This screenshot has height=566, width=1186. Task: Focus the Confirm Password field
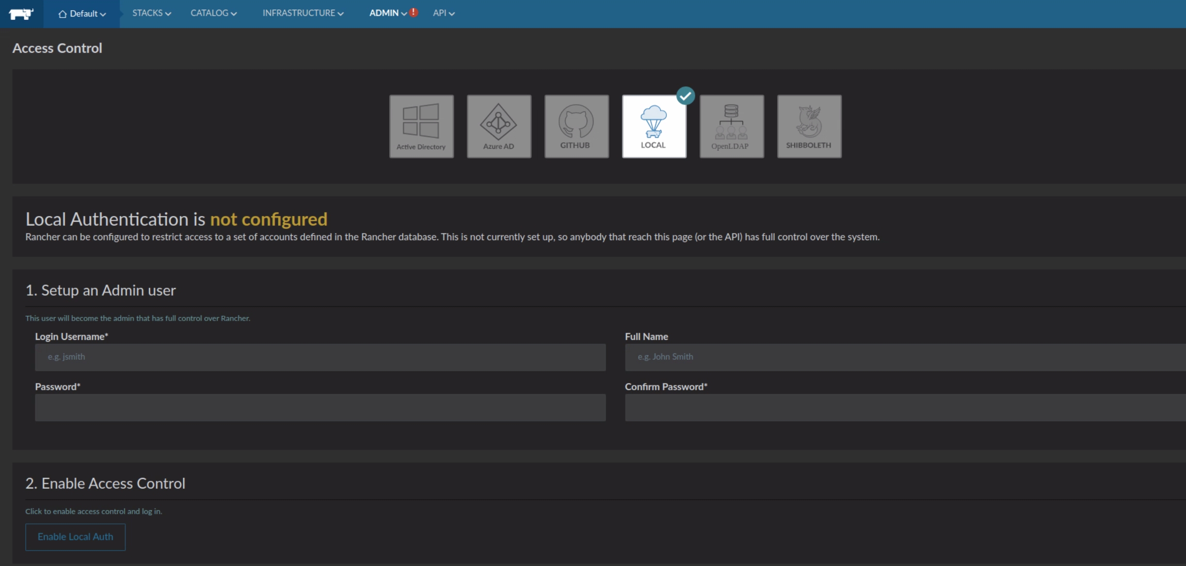click(x=905, y=407)
